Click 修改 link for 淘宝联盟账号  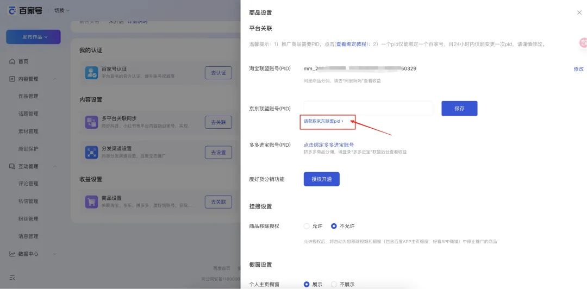point(579,69)
